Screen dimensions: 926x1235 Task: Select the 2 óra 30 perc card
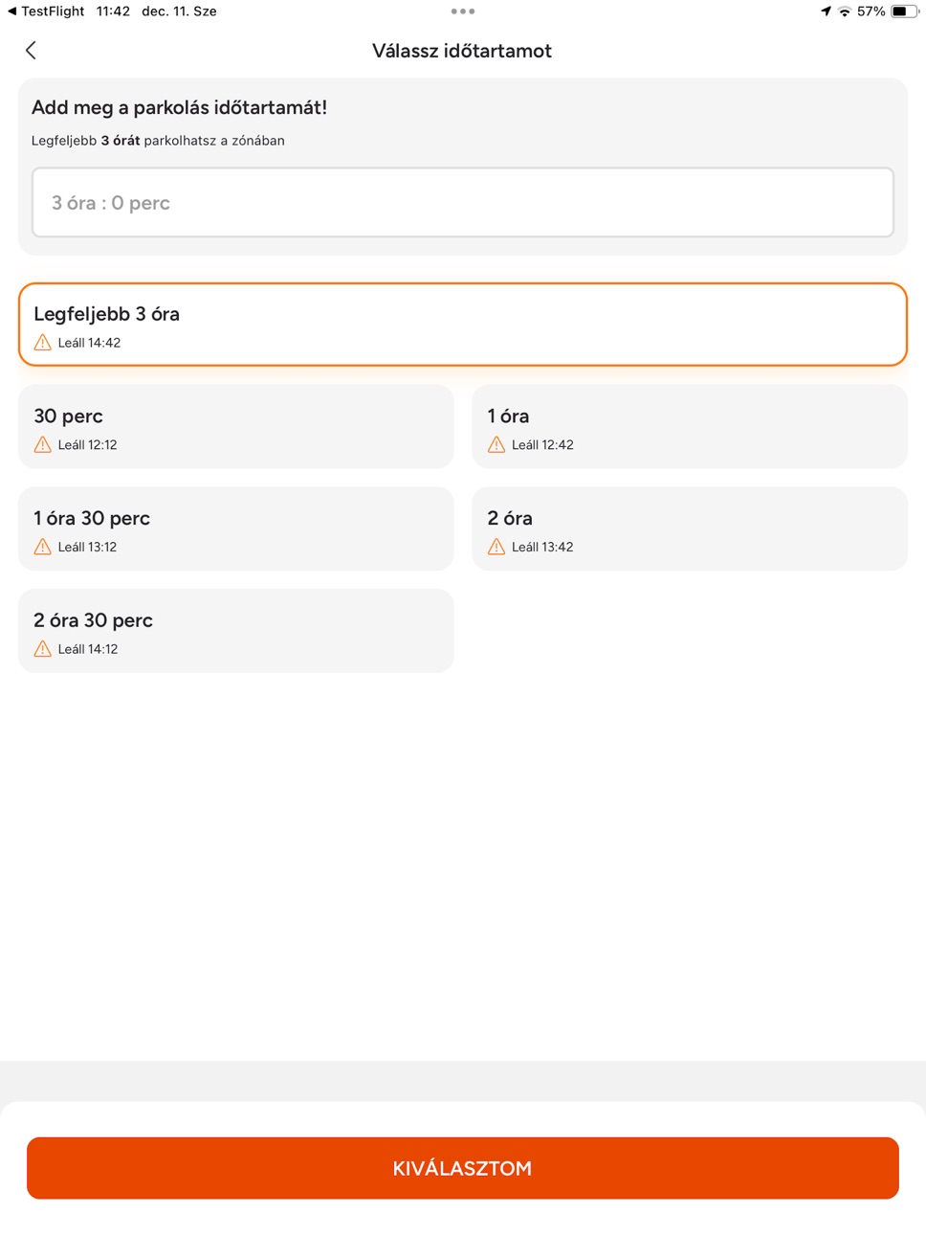coord(236,631)
